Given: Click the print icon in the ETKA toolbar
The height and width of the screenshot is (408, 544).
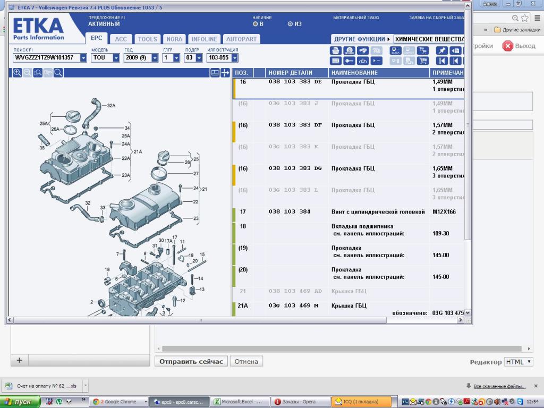Looking at the screenshot, I should pyautogui.click(x=336, y=50).
